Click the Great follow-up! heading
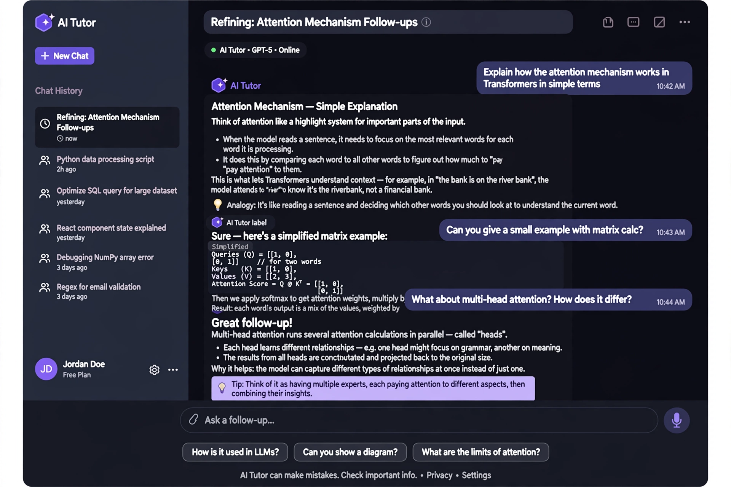 pyautogui.click(x=252, y=323)
